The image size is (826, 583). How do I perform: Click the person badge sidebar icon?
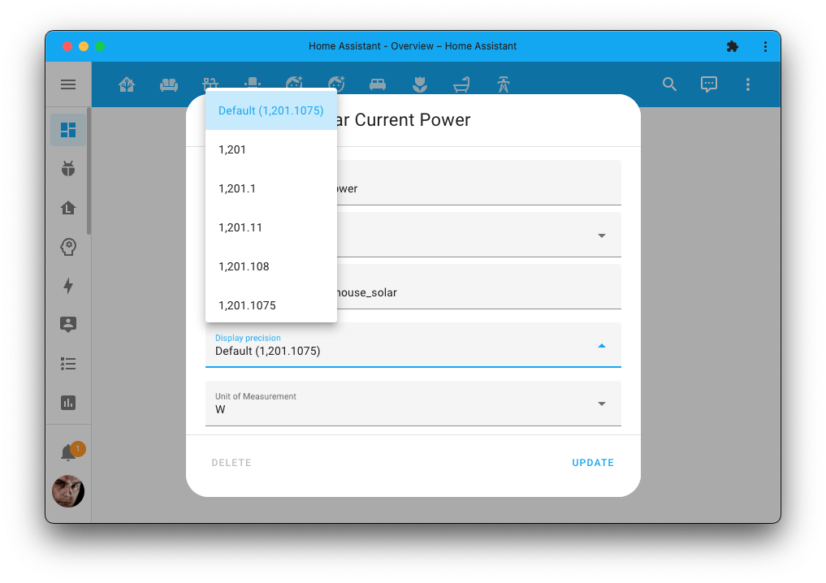[x=68, y=324]
